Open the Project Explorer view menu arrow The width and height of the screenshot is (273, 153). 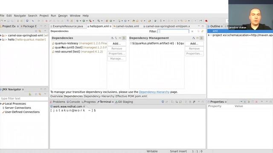click(45, 31)
